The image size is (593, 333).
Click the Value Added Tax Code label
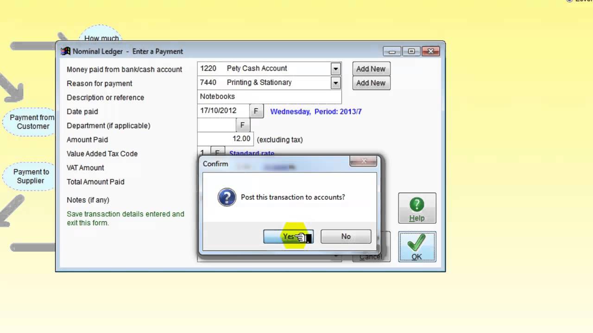click(102, 154)
